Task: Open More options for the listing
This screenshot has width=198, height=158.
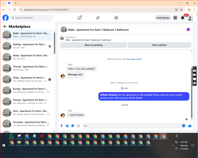Action: coord(160,45)
